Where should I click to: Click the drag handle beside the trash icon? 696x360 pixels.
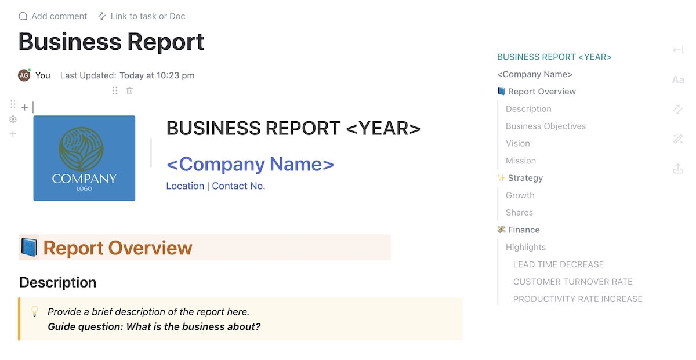(115, 90)
